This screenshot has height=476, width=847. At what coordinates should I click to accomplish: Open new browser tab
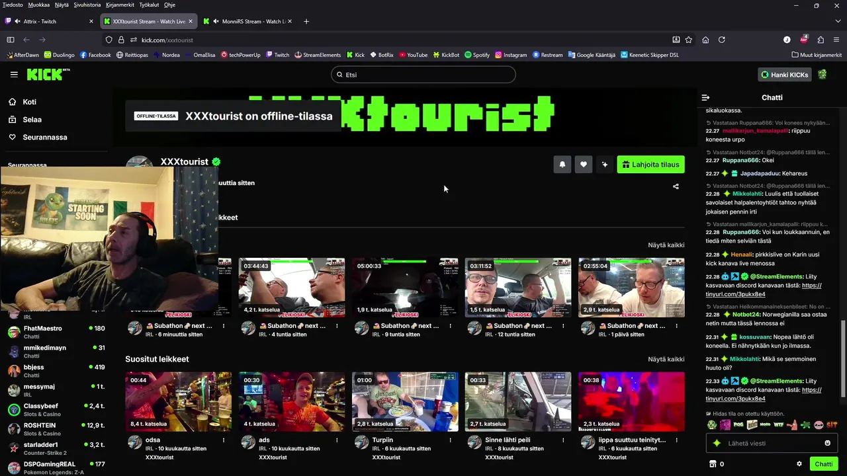(306, 21)
